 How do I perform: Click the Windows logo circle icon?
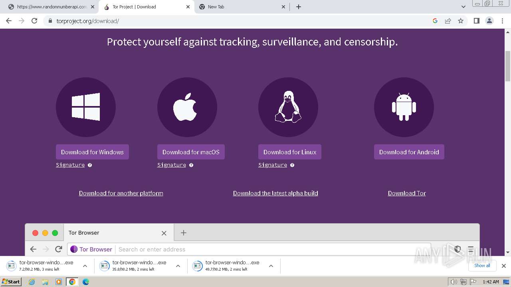click(86, 107)
